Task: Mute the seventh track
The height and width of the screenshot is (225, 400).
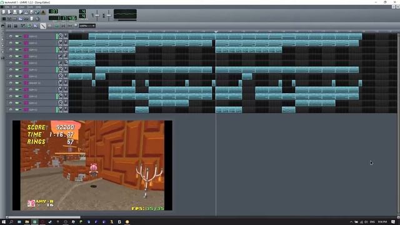Action: click(17, 76)
